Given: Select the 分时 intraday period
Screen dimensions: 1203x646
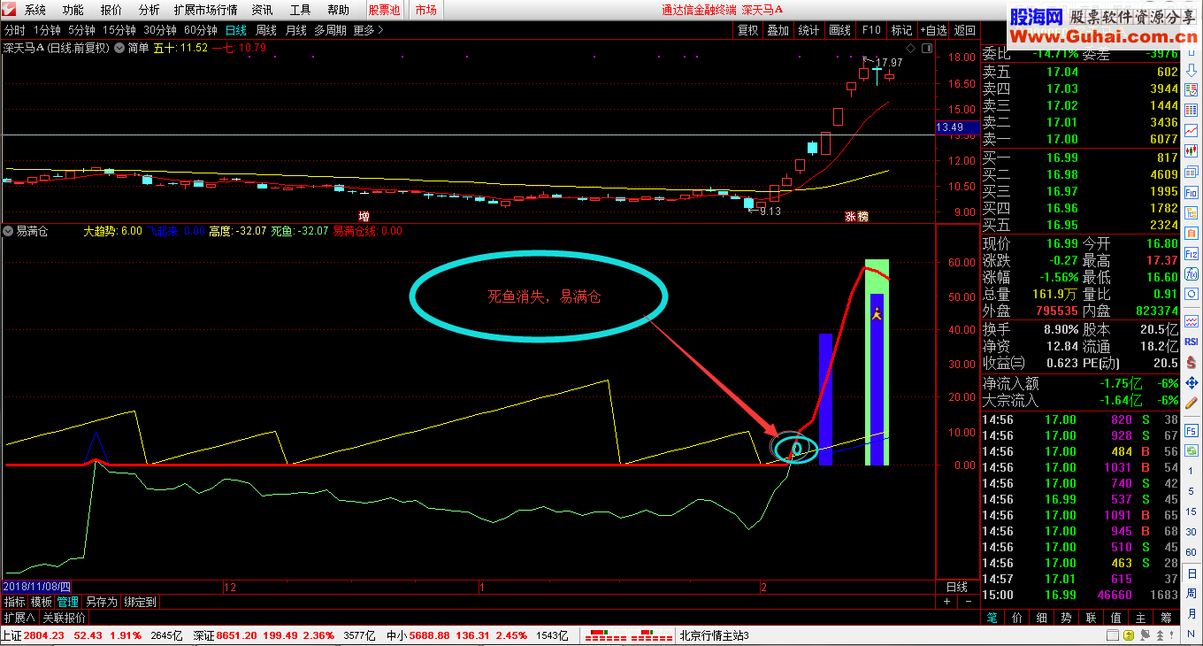Looking at the screenshot, I should 14,30.
